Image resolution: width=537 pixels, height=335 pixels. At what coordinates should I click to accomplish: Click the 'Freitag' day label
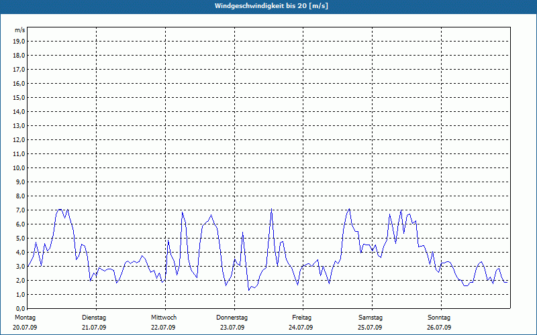(x=301, y=318)
